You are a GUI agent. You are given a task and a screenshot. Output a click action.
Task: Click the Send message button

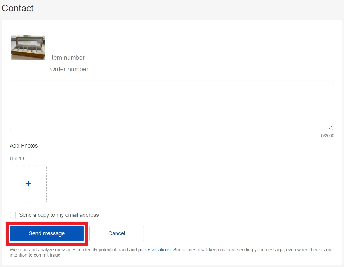click(47, 233)
